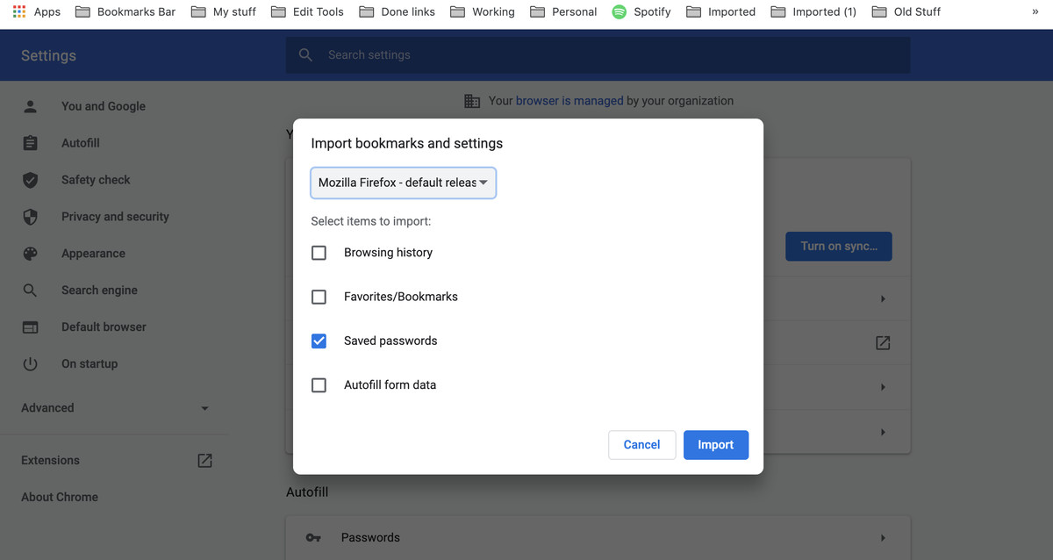Open the Extensions external link icon
The image size is (1053, 560).
coord(204,461)
